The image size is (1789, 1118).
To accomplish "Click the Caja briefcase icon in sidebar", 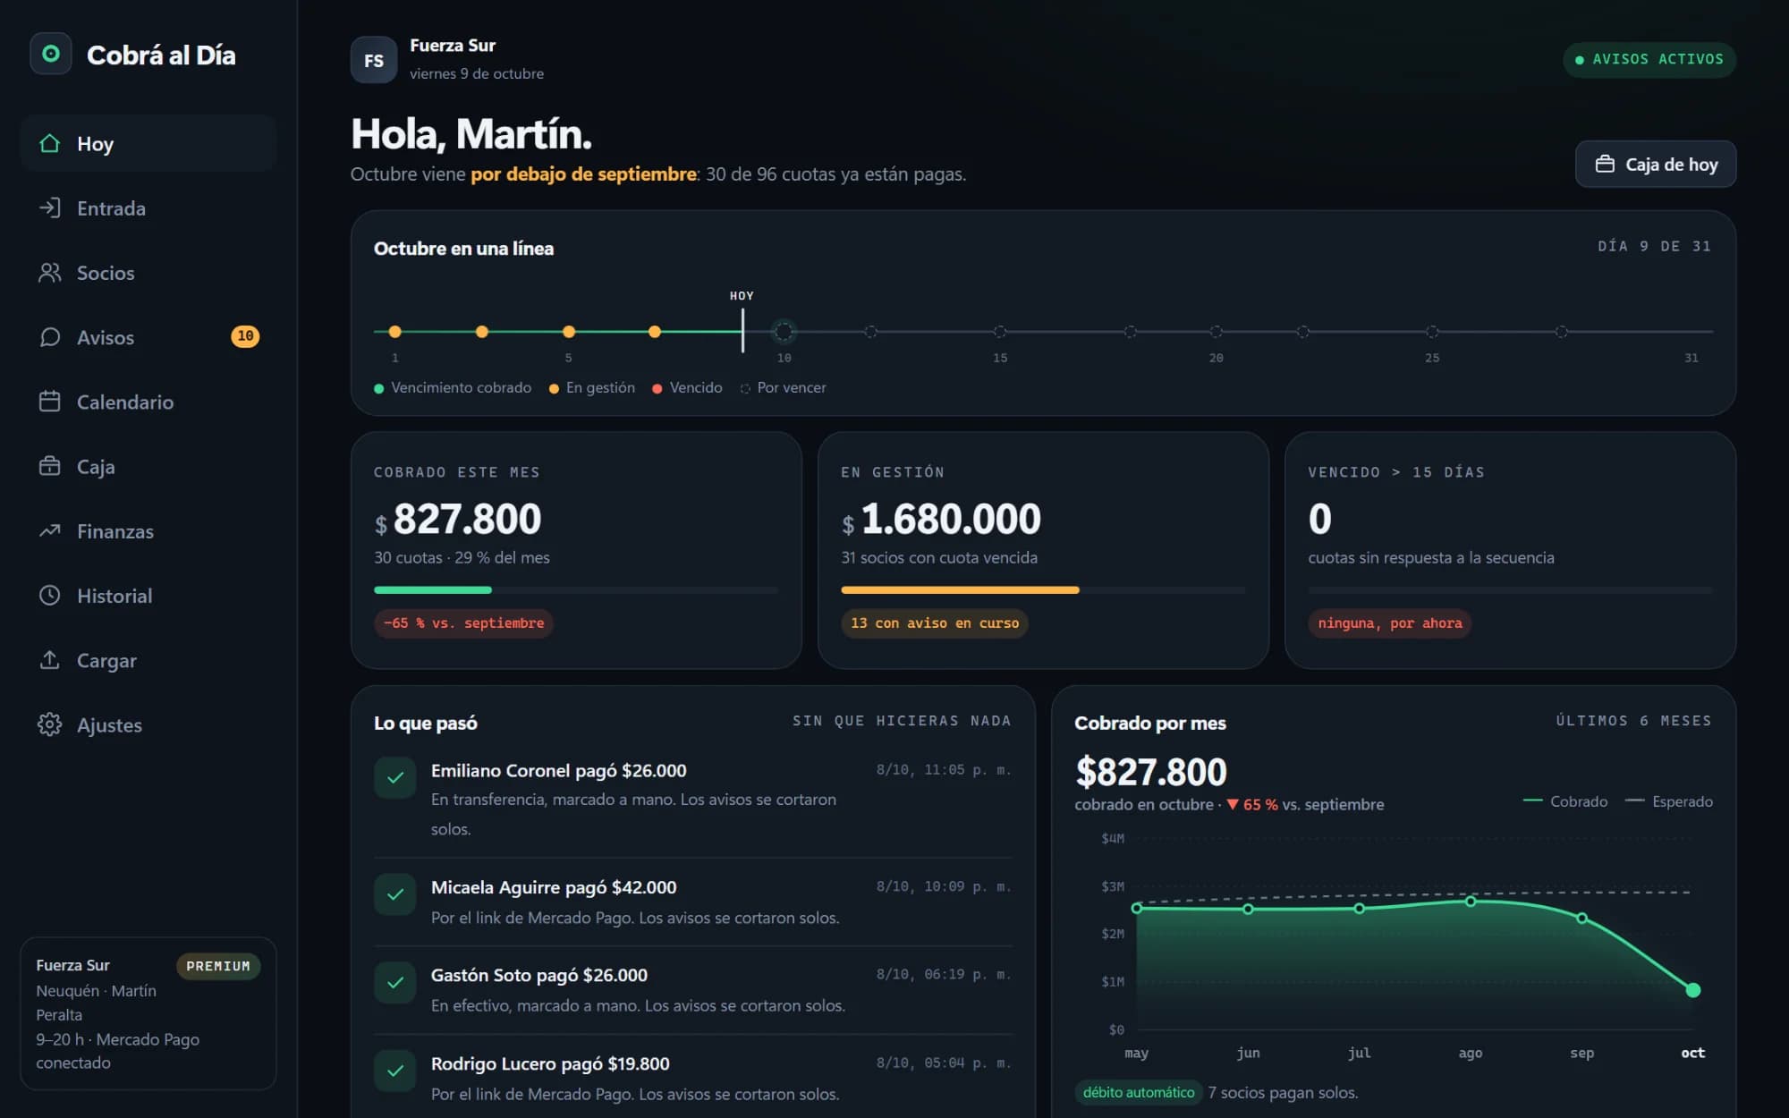I will 50,466.
